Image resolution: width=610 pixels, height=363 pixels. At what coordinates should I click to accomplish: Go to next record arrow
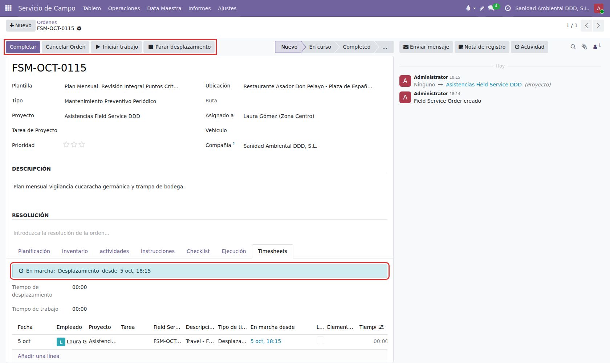[x=598, y=25]
